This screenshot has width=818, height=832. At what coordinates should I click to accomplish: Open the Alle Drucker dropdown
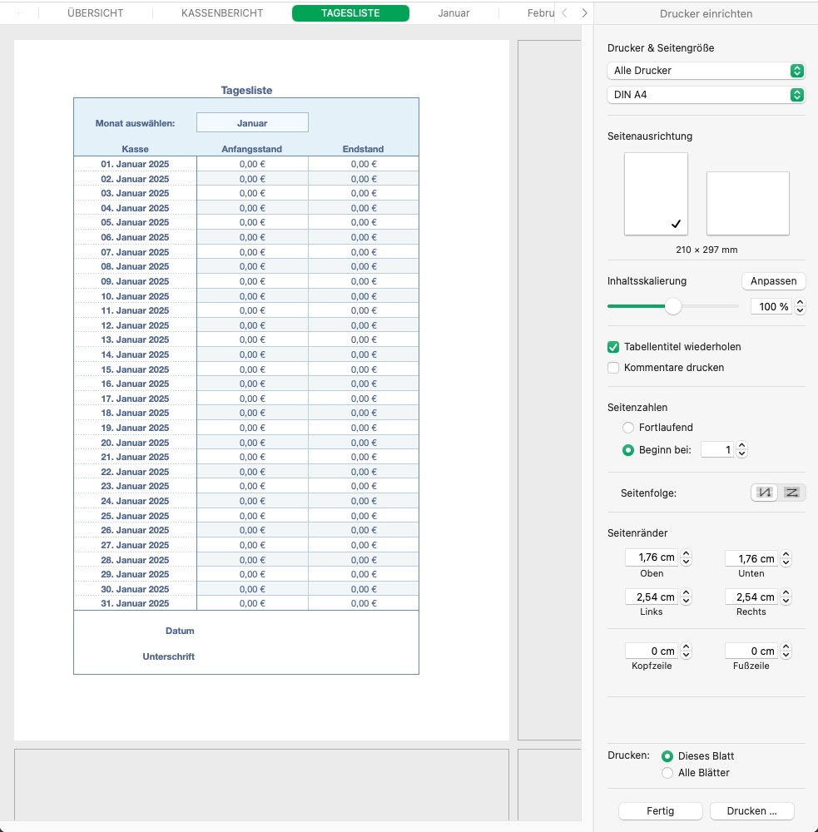pyautogui.click(x=706, y=70)
